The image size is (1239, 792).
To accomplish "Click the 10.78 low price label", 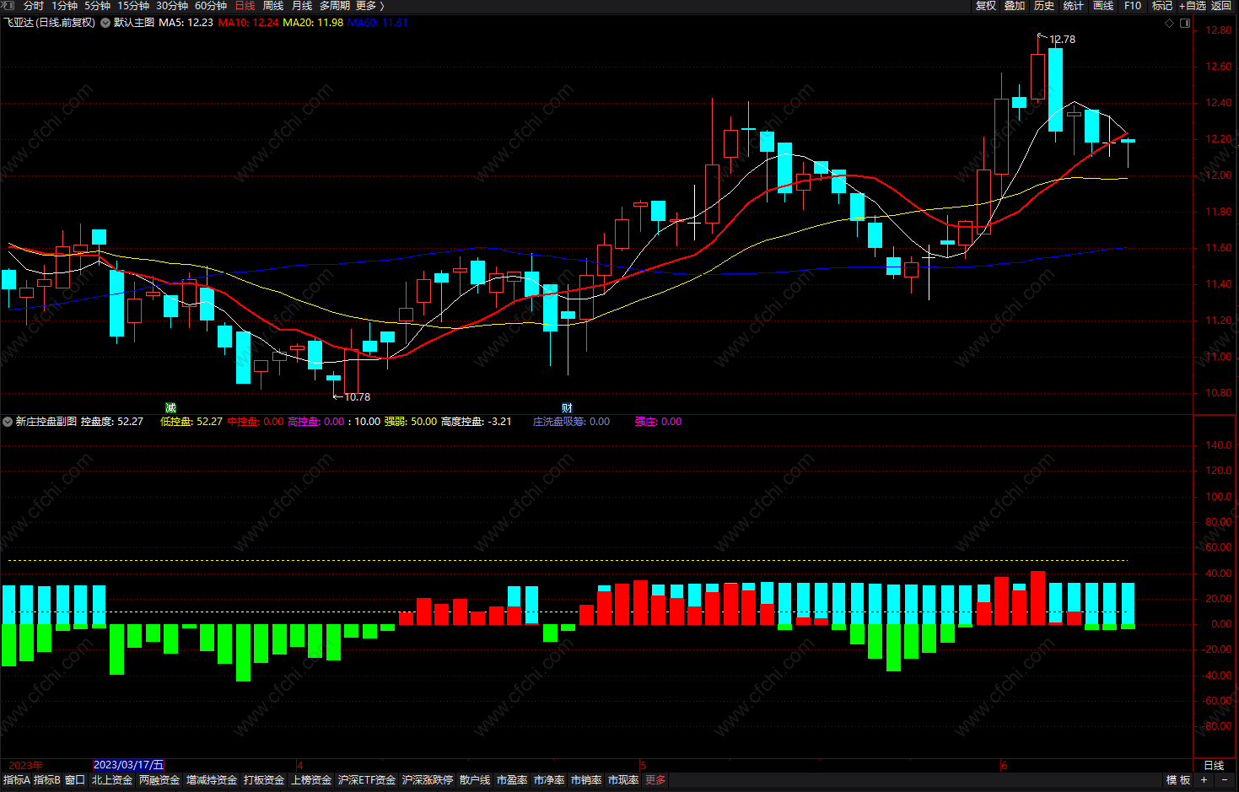I will [357, 397].
